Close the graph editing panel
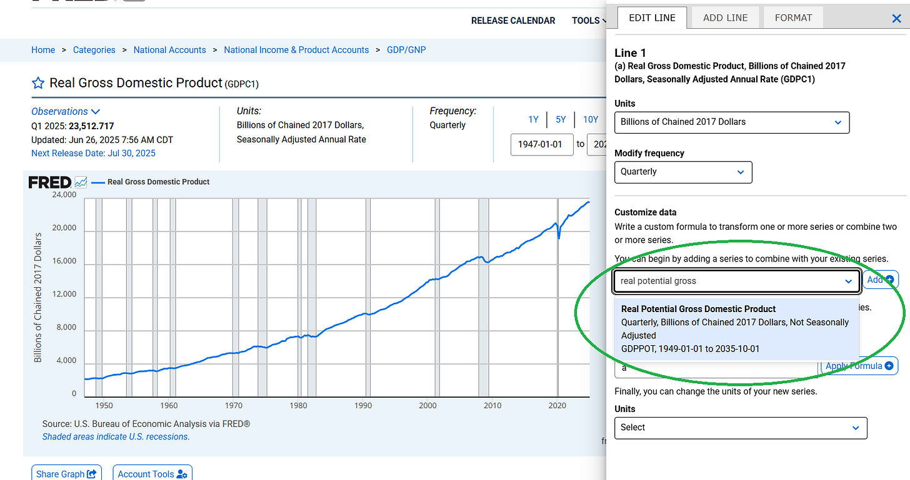 896,19
